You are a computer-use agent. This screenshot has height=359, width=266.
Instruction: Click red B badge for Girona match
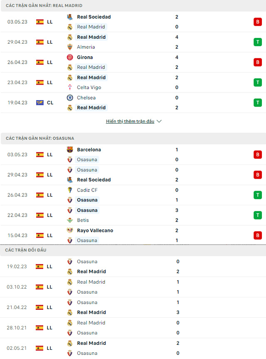coord(258,62)
